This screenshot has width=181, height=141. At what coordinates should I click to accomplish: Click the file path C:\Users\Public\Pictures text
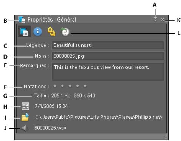coord(99,117)
